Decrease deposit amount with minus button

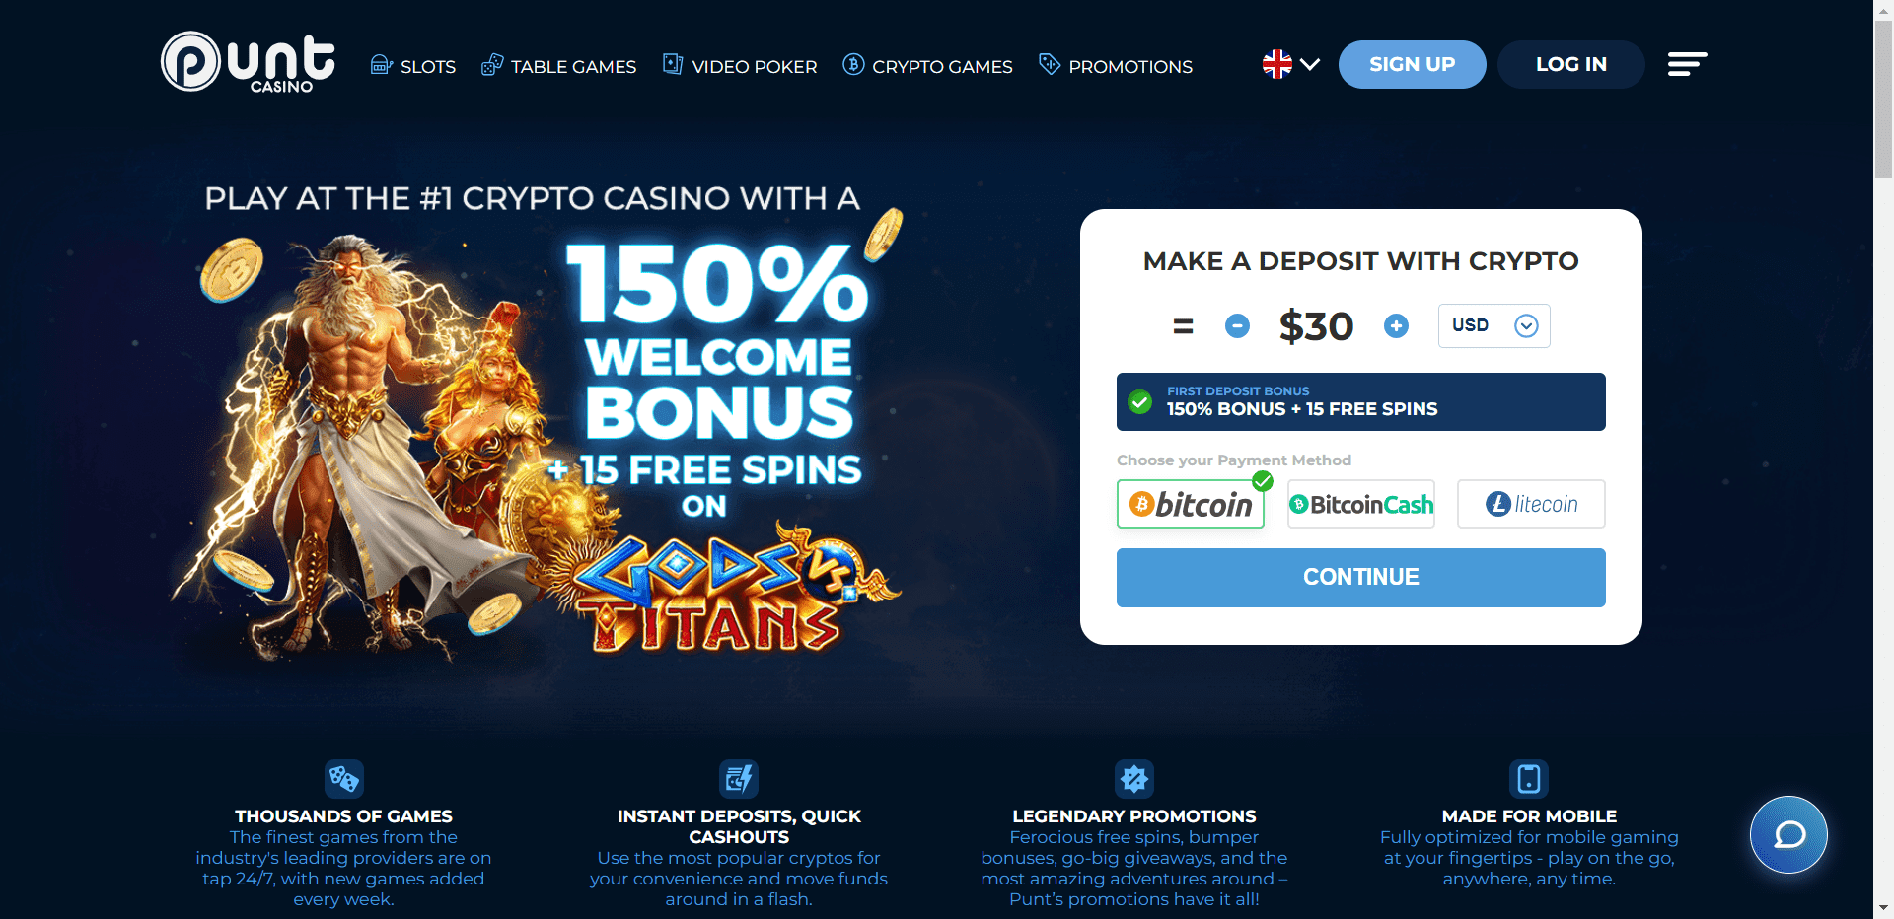coord(1237,325)
